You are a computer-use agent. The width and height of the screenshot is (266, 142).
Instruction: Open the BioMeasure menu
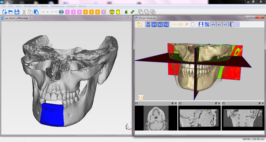(58, 6)
